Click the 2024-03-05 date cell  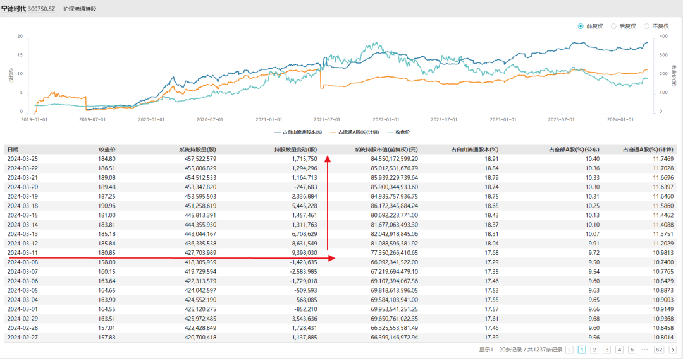23,291
